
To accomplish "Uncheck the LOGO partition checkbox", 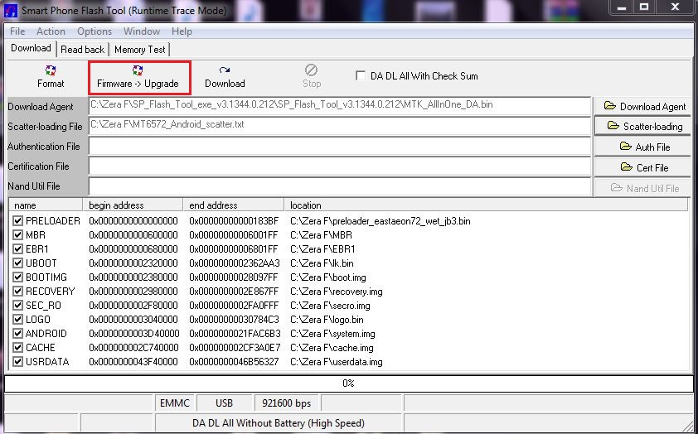I will point(17,319).
